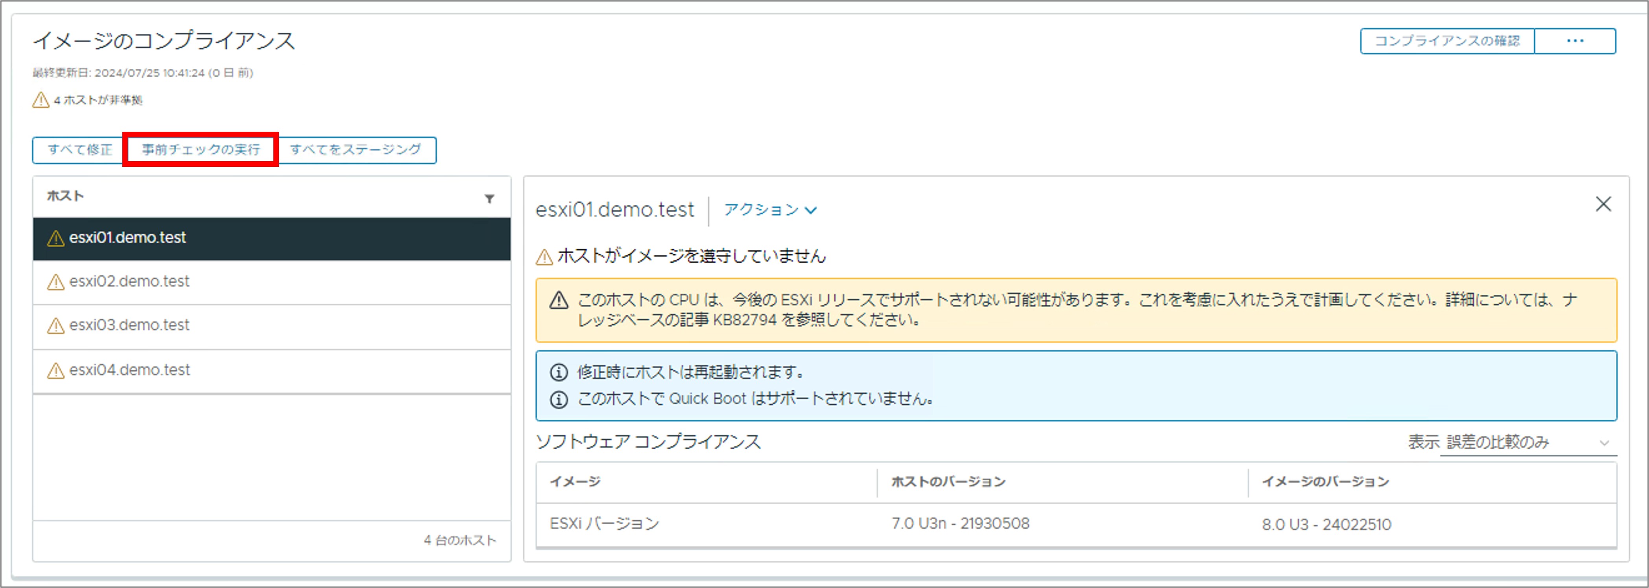Click the three-dots more options button
Image resolution: width=1649 pixels, height=588 pixels.
pyautogui.click(x=1575, y=41)
